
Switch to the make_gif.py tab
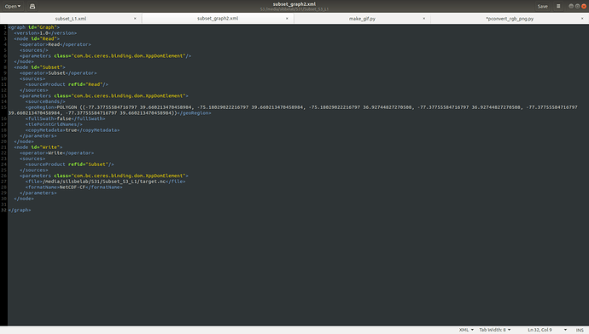click(362, 19)
